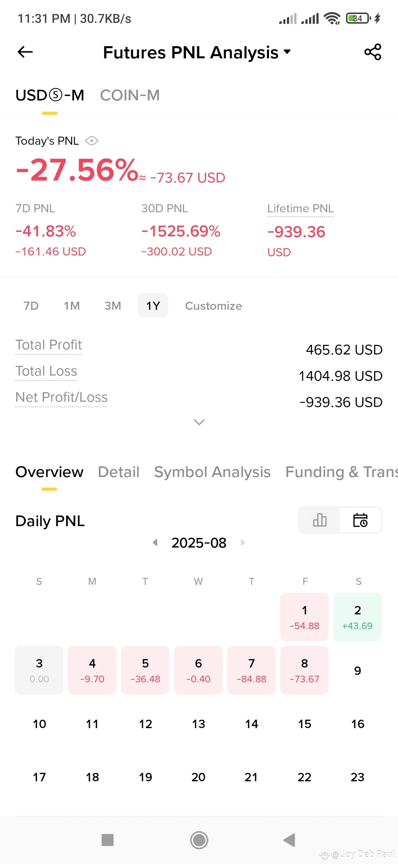Toggle Today's PNL eye visibility icon
Screen dimensions: 398x864
tap(91, 141)
